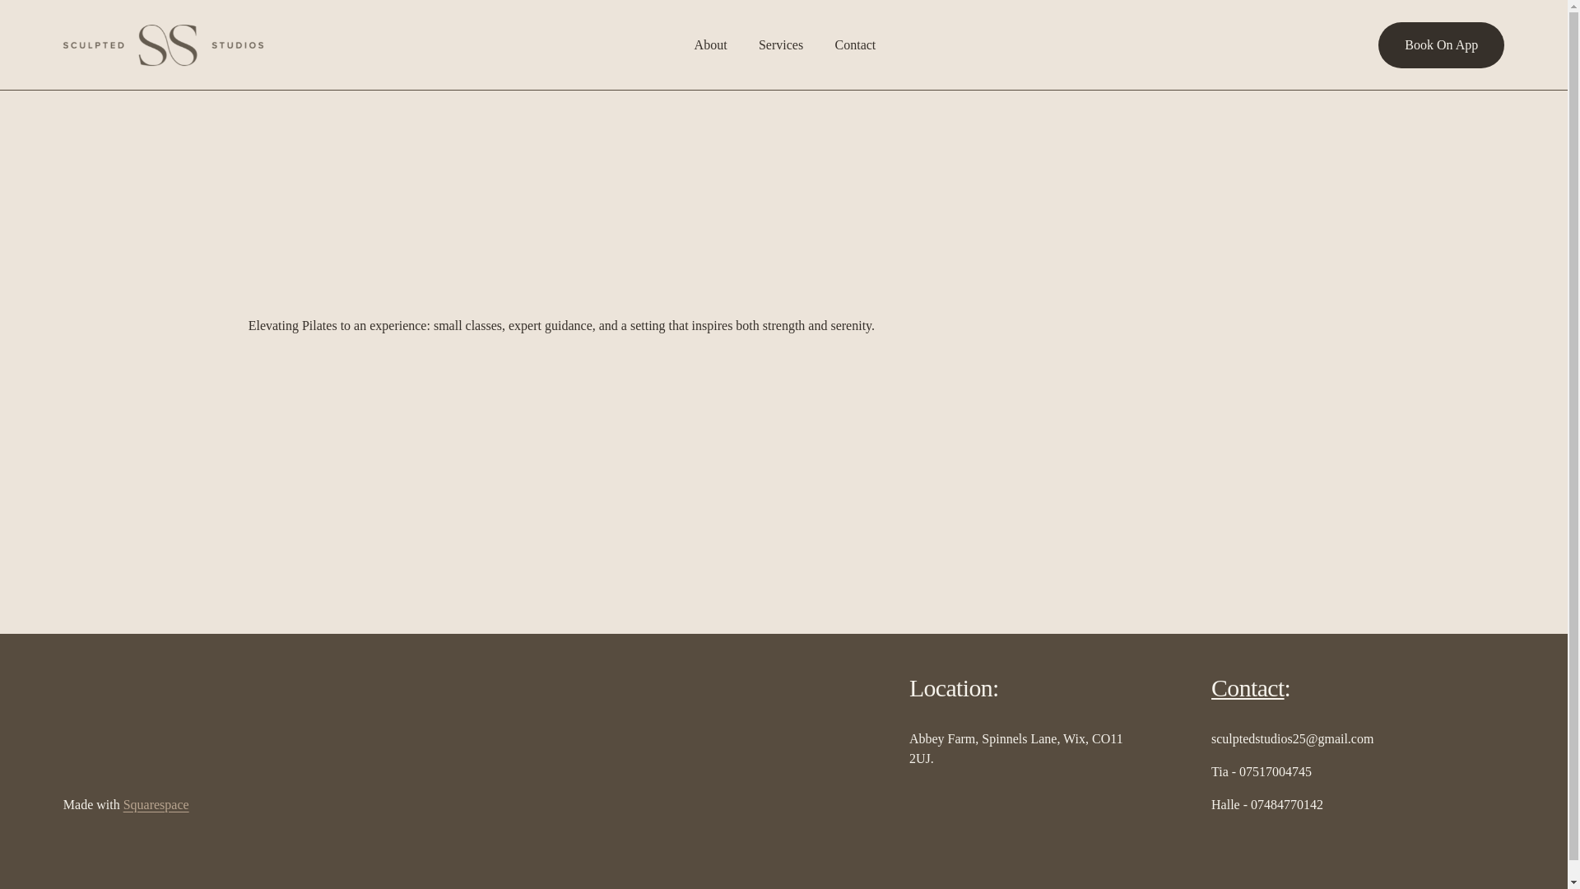This screenshot has width=1580, height=889.
Task: Follow the Squarespace link in footer
Action: pos(156,805)
